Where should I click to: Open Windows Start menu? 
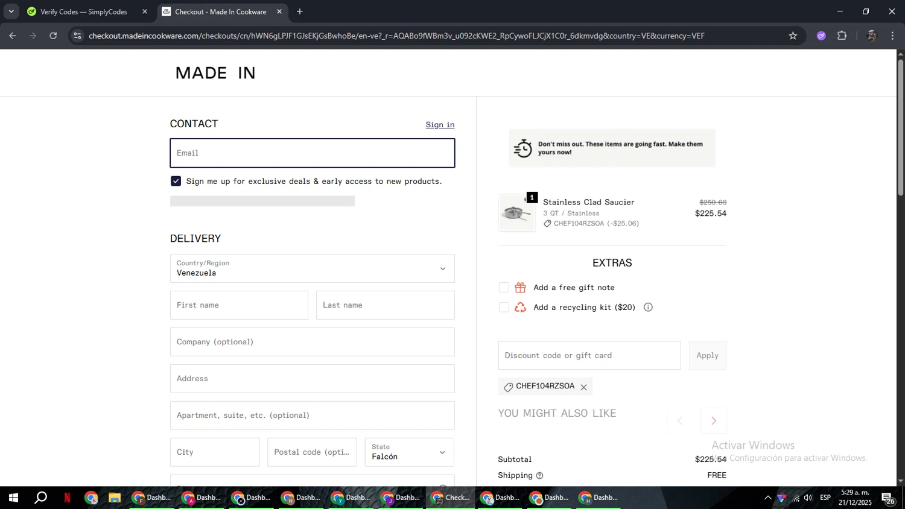tap(13, 498)
